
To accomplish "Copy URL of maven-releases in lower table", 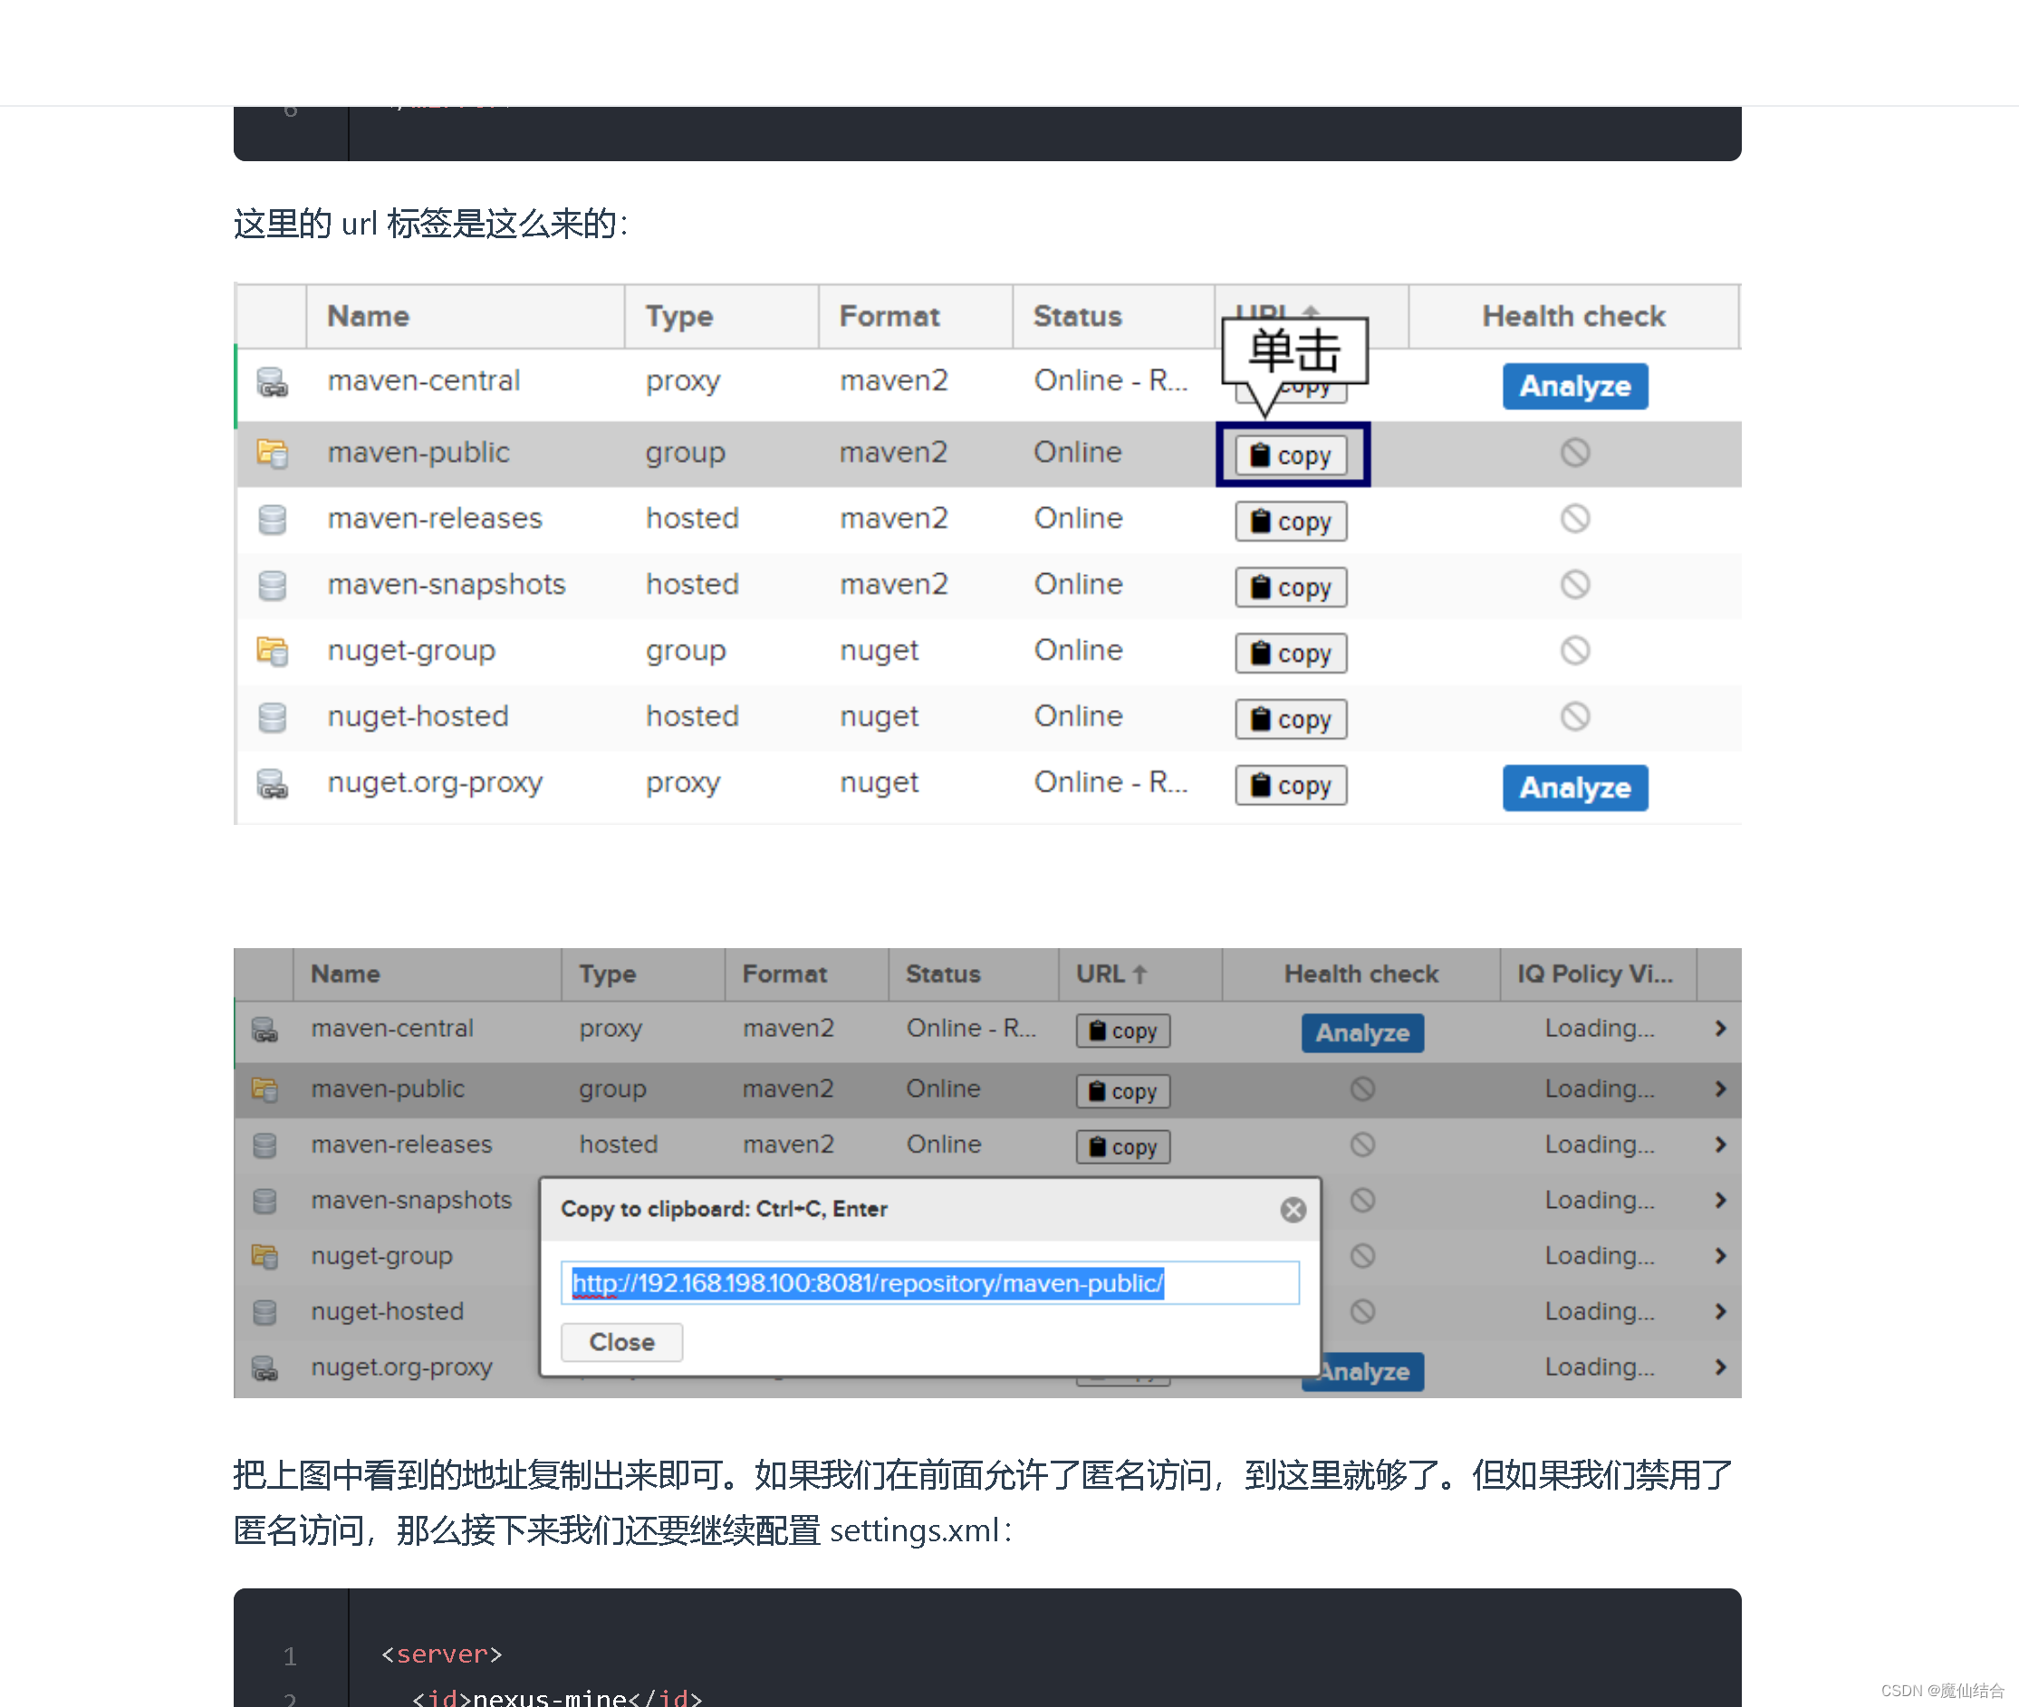I will tap(1123, 1147).
